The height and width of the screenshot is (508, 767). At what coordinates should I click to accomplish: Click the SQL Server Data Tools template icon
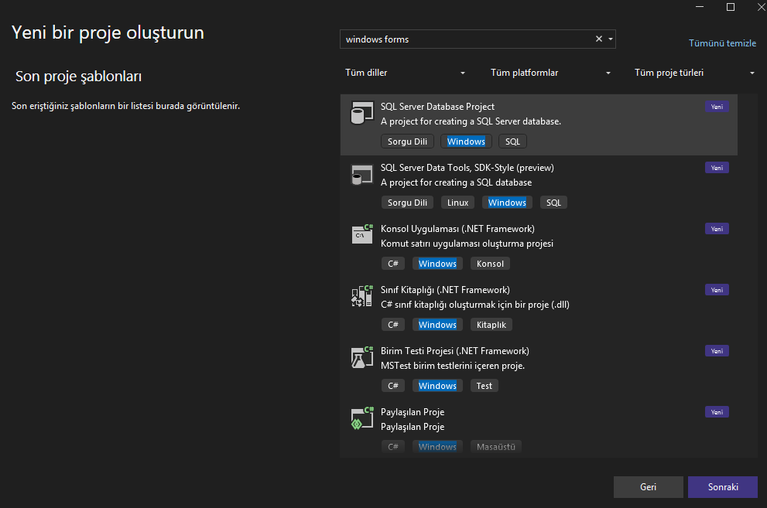(x=358, y=175)
